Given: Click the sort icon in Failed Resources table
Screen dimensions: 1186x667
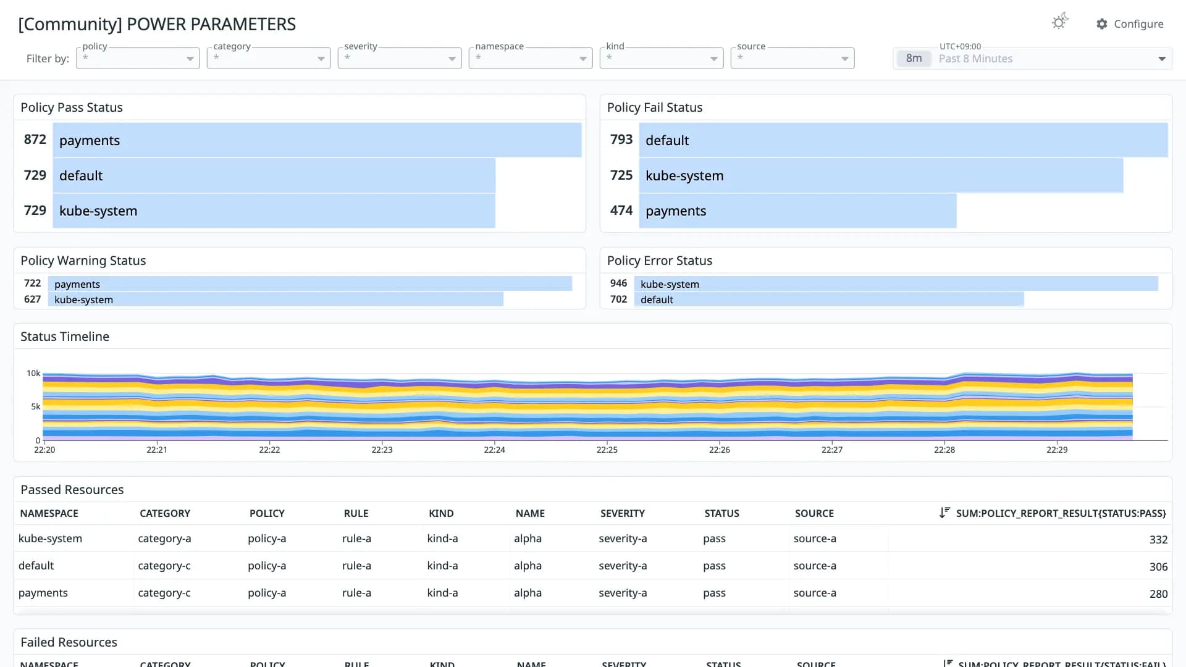Looking at the screenshot, I should 948,663.
